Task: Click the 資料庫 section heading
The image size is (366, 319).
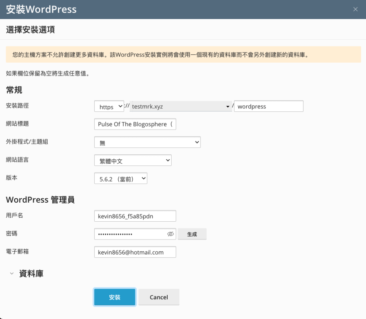Action: pos(31,274)
